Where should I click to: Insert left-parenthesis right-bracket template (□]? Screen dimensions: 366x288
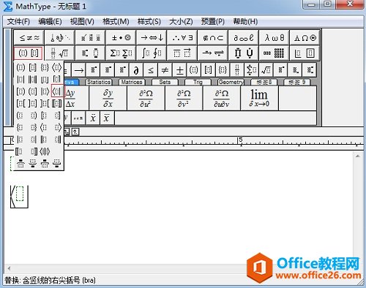33,91
